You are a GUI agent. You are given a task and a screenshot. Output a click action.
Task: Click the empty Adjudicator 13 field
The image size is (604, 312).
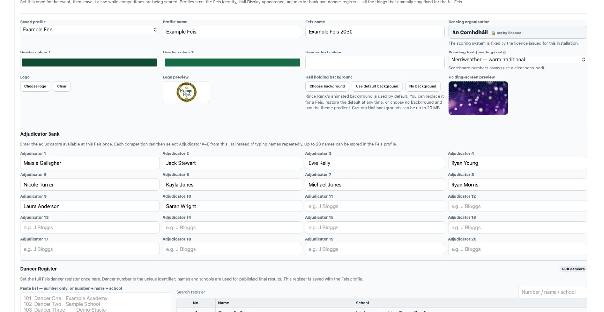90,228
